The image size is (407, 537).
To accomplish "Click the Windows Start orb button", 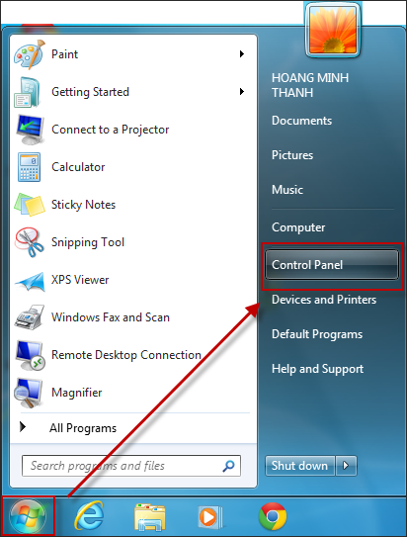I will (28, 517).
